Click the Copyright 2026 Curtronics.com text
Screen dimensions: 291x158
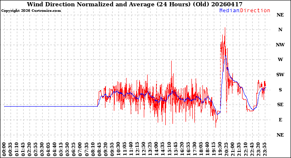click(31, 11)
